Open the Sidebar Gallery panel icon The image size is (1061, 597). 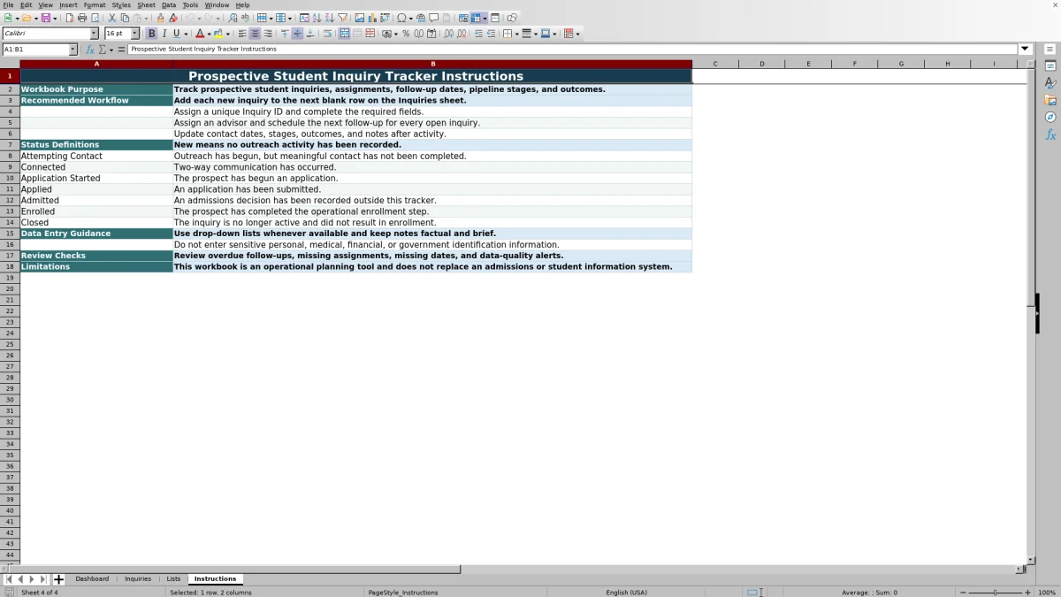click(1050, 100)
